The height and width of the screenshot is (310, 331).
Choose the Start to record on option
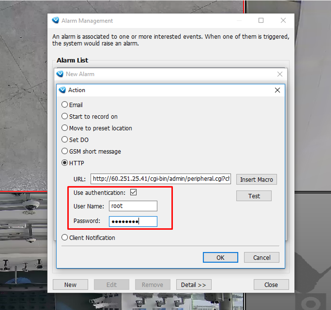click(65, 117)
